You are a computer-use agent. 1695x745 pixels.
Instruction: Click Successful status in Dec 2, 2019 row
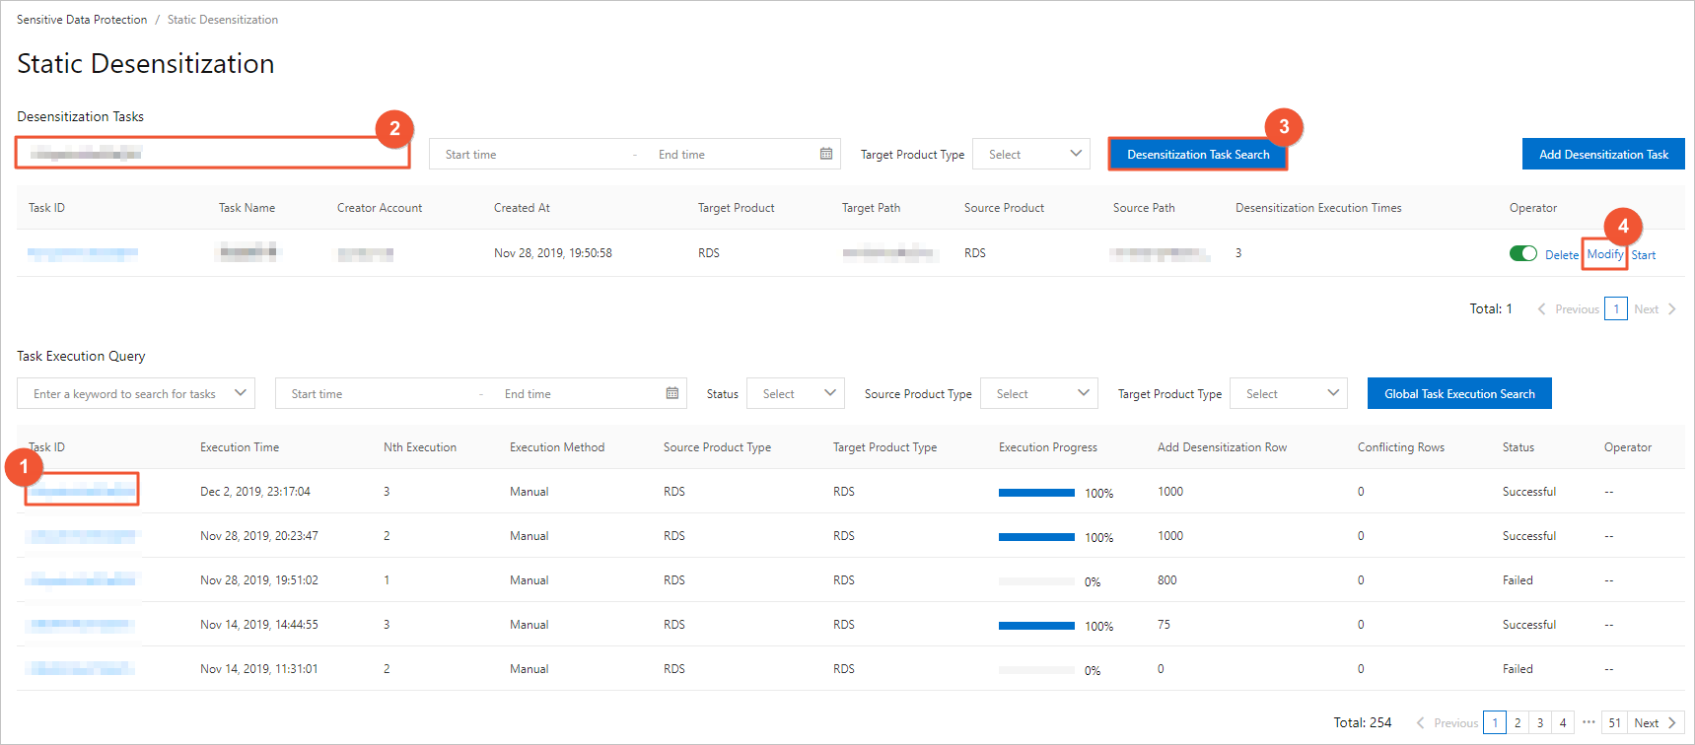[x=1529, y=492]
